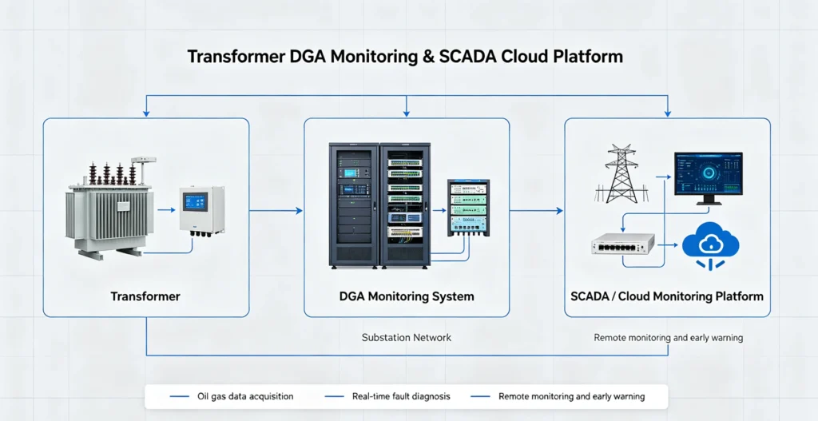The height and width of the screenshot is (421, 818).
Task: Select the DGA sensor box with blue screen
Action: click(202, 211)
